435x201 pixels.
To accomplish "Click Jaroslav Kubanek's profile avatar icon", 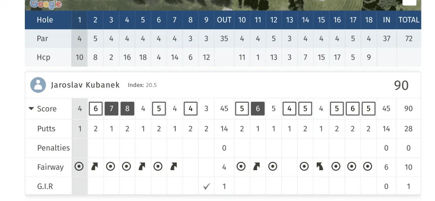I will tap(38, 85).
